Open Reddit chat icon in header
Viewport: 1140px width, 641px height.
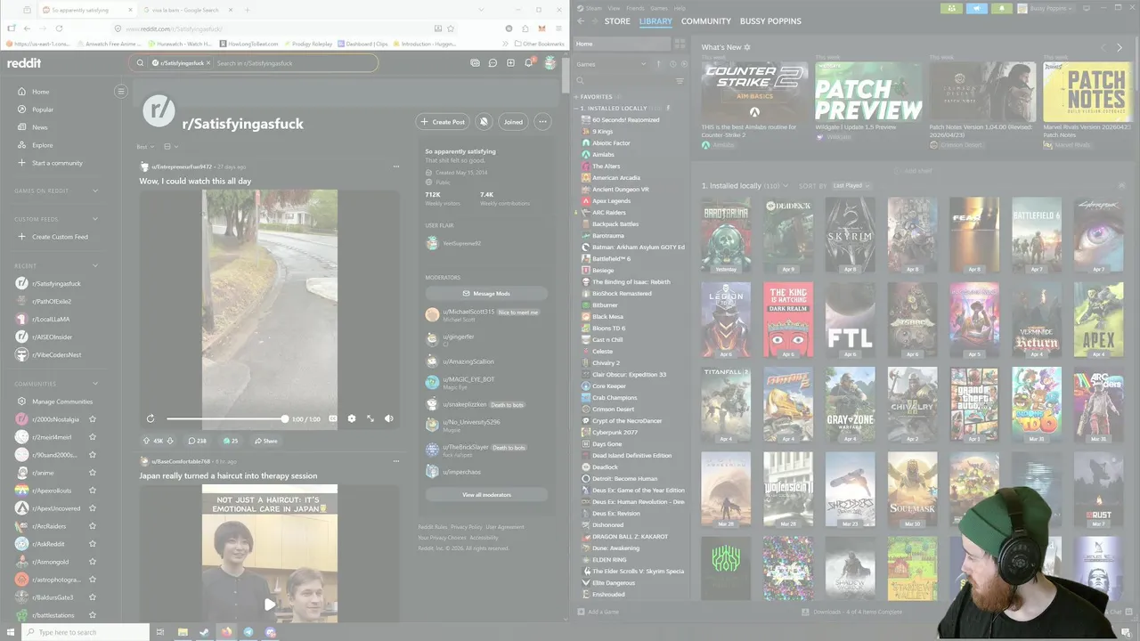tap(493, 63)
